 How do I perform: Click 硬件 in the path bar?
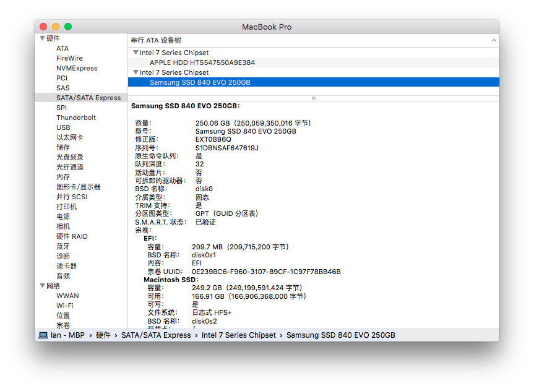pos(103,335)
